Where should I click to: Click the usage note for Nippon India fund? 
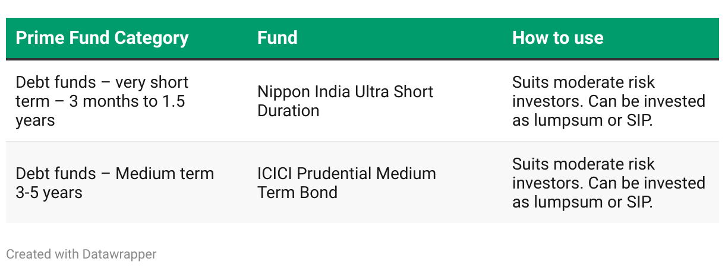pos(608,101)
